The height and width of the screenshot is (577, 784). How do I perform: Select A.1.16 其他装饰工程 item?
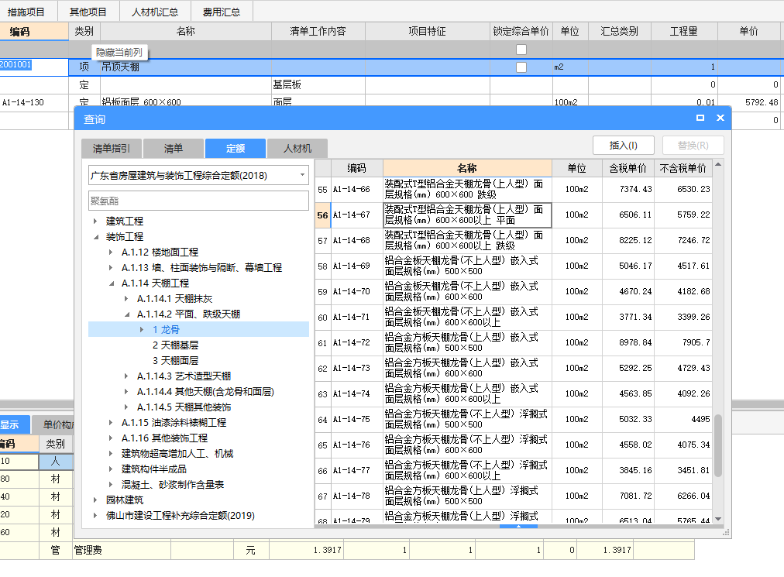[x=164, y=438]
